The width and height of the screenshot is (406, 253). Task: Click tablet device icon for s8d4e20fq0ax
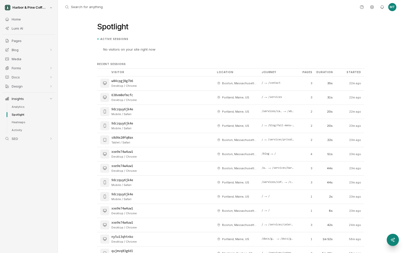coord(105,140)
